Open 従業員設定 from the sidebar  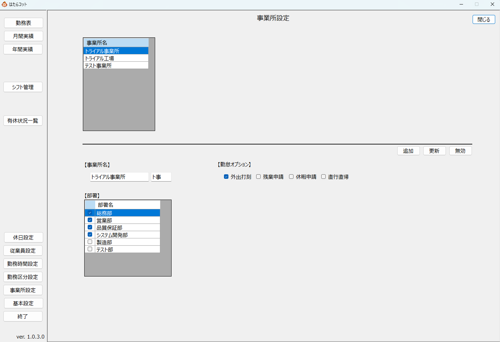tap(23, 251)
